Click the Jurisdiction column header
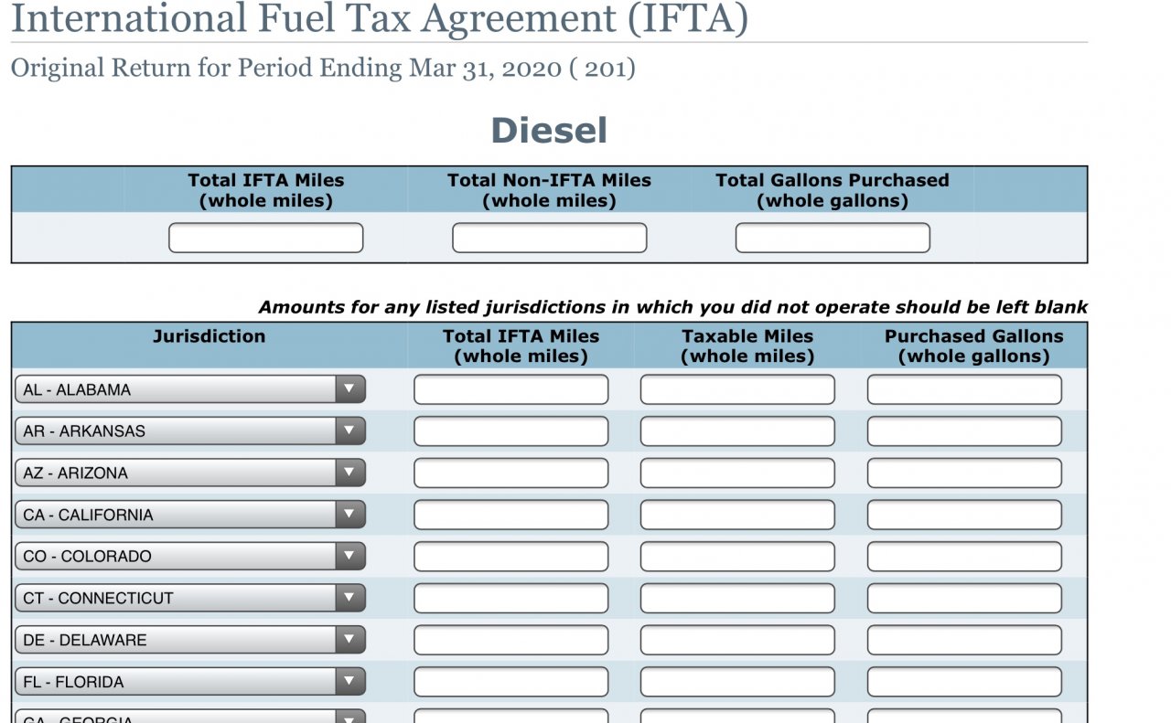This screenshot has height=723, width=1171. pos(209,336)
